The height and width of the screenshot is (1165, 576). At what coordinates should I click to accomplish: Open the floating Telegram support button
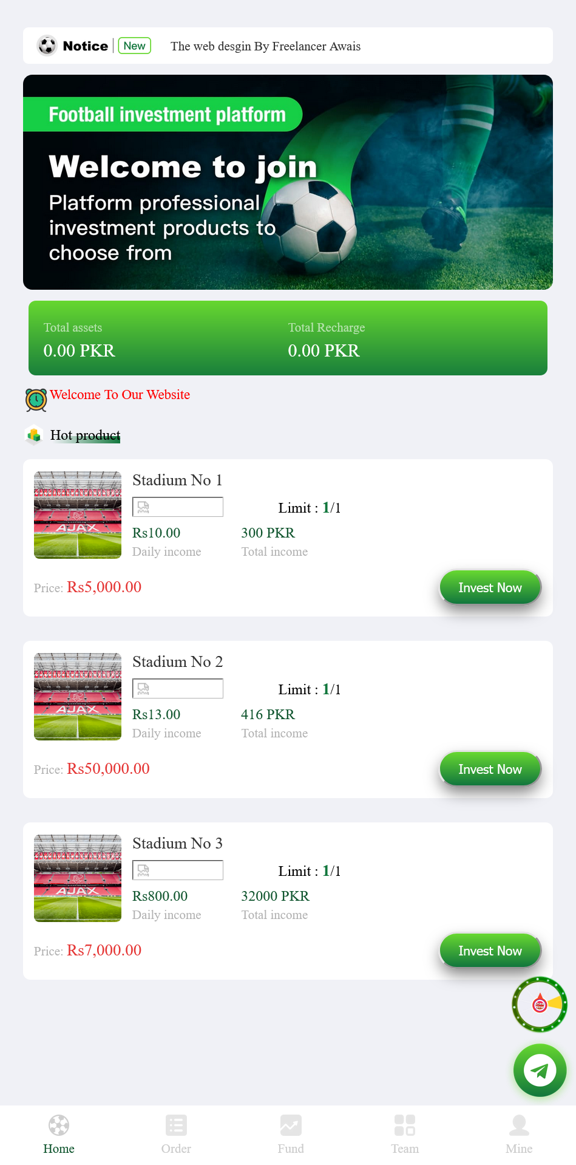[539, 1070]
